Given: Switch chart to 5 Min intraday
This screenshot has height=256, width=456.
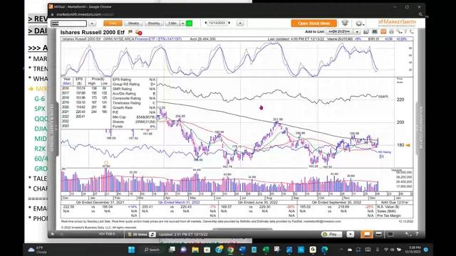Looking at the screenshot, I should pyautogui.click(x=172, y=23).
